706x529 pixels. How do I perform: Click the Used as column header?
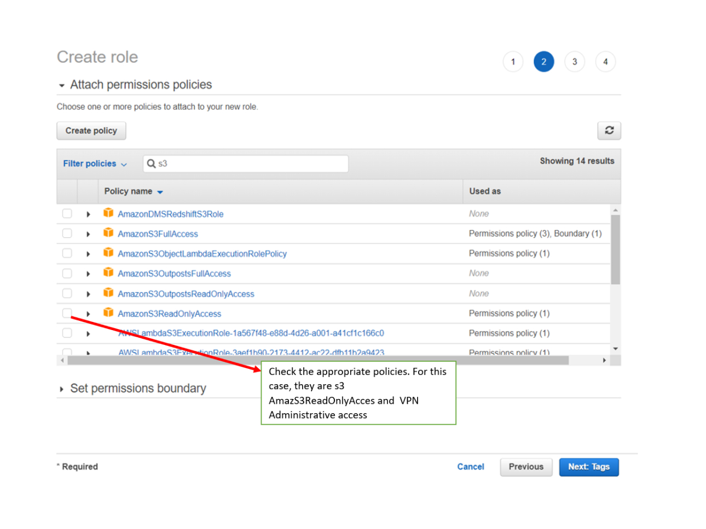point(485,191)
